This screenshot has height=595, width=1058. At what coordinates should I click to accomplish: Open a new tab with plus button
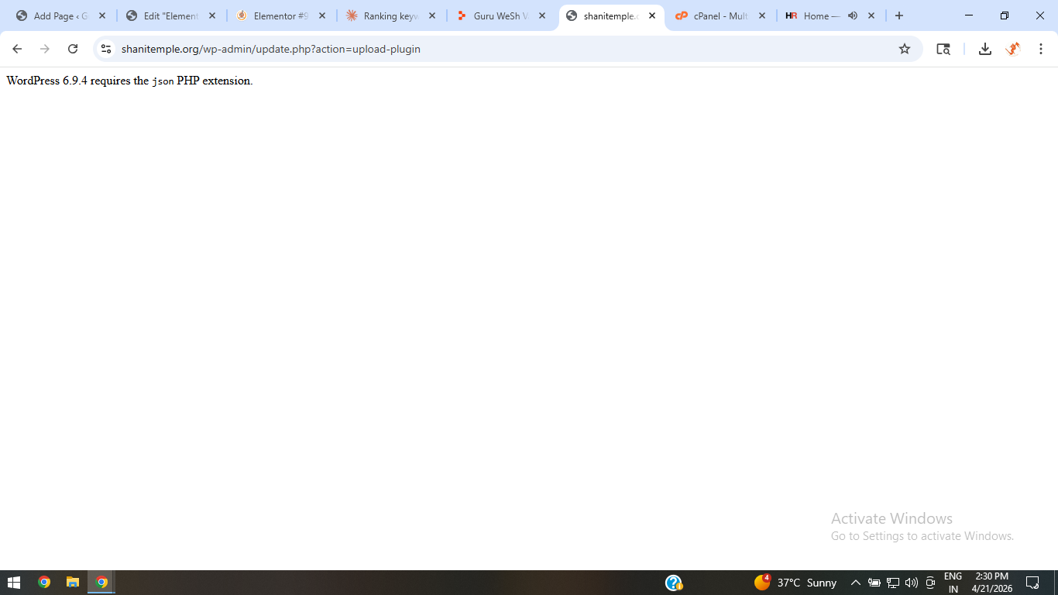click(x=898, y=15)
